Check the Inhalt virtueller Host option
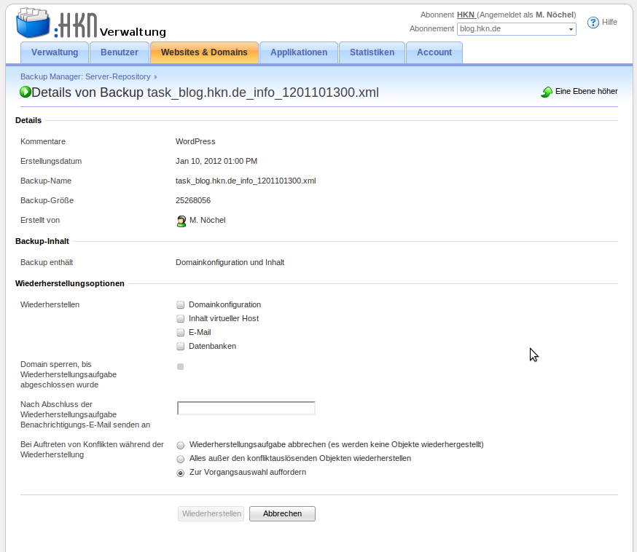Image resolution: width=637 pixels, height=552 pixels. click(x=181, y=319)
